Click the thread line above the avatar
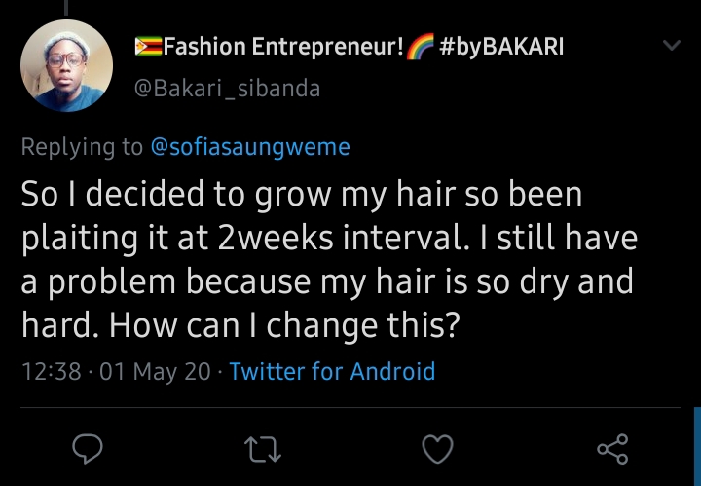Image resolution: width=701 pixels, height=486 pixels. [66, 7]
